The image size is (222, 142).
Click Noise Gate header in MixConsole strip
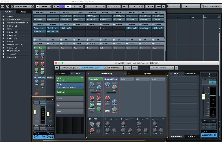[x=40, y=48]
